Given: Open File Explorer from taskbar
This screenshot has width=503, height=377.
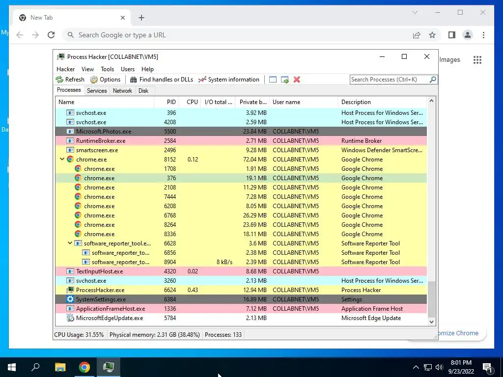Looking at the screenshot, I should (60, 367).
